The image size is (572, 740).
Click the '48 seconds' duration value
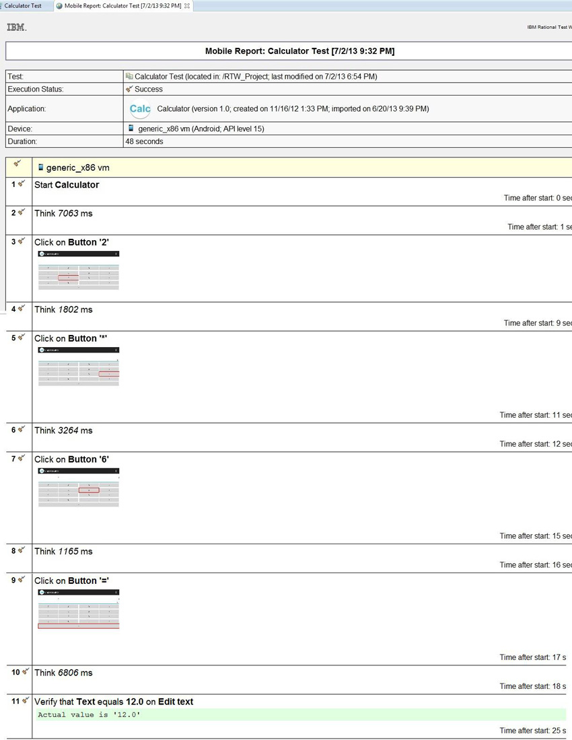[x=145, y=141]
